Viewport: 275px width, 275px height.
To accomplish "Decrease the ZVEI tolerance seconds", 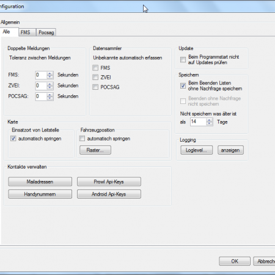I will point(50,87).
